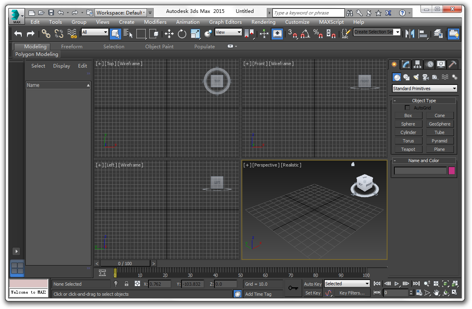
Task: Activate Select and Rotate tool
Action: tap(182, 34)
